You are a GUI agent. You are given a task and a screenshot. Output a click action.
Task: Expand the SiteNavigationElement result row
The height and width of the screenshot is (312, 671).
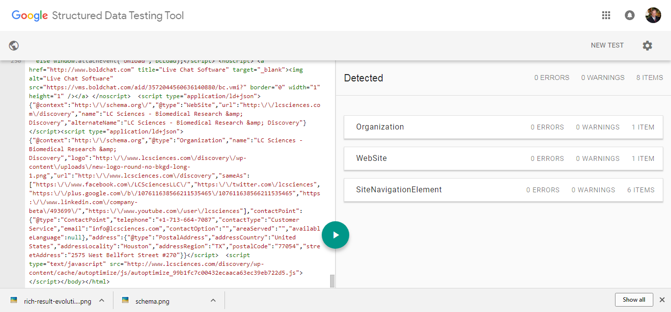click(x=503, y=190)
